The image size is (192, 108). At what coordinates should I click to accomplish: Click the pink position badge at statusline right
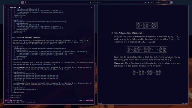tap(90, 100)
